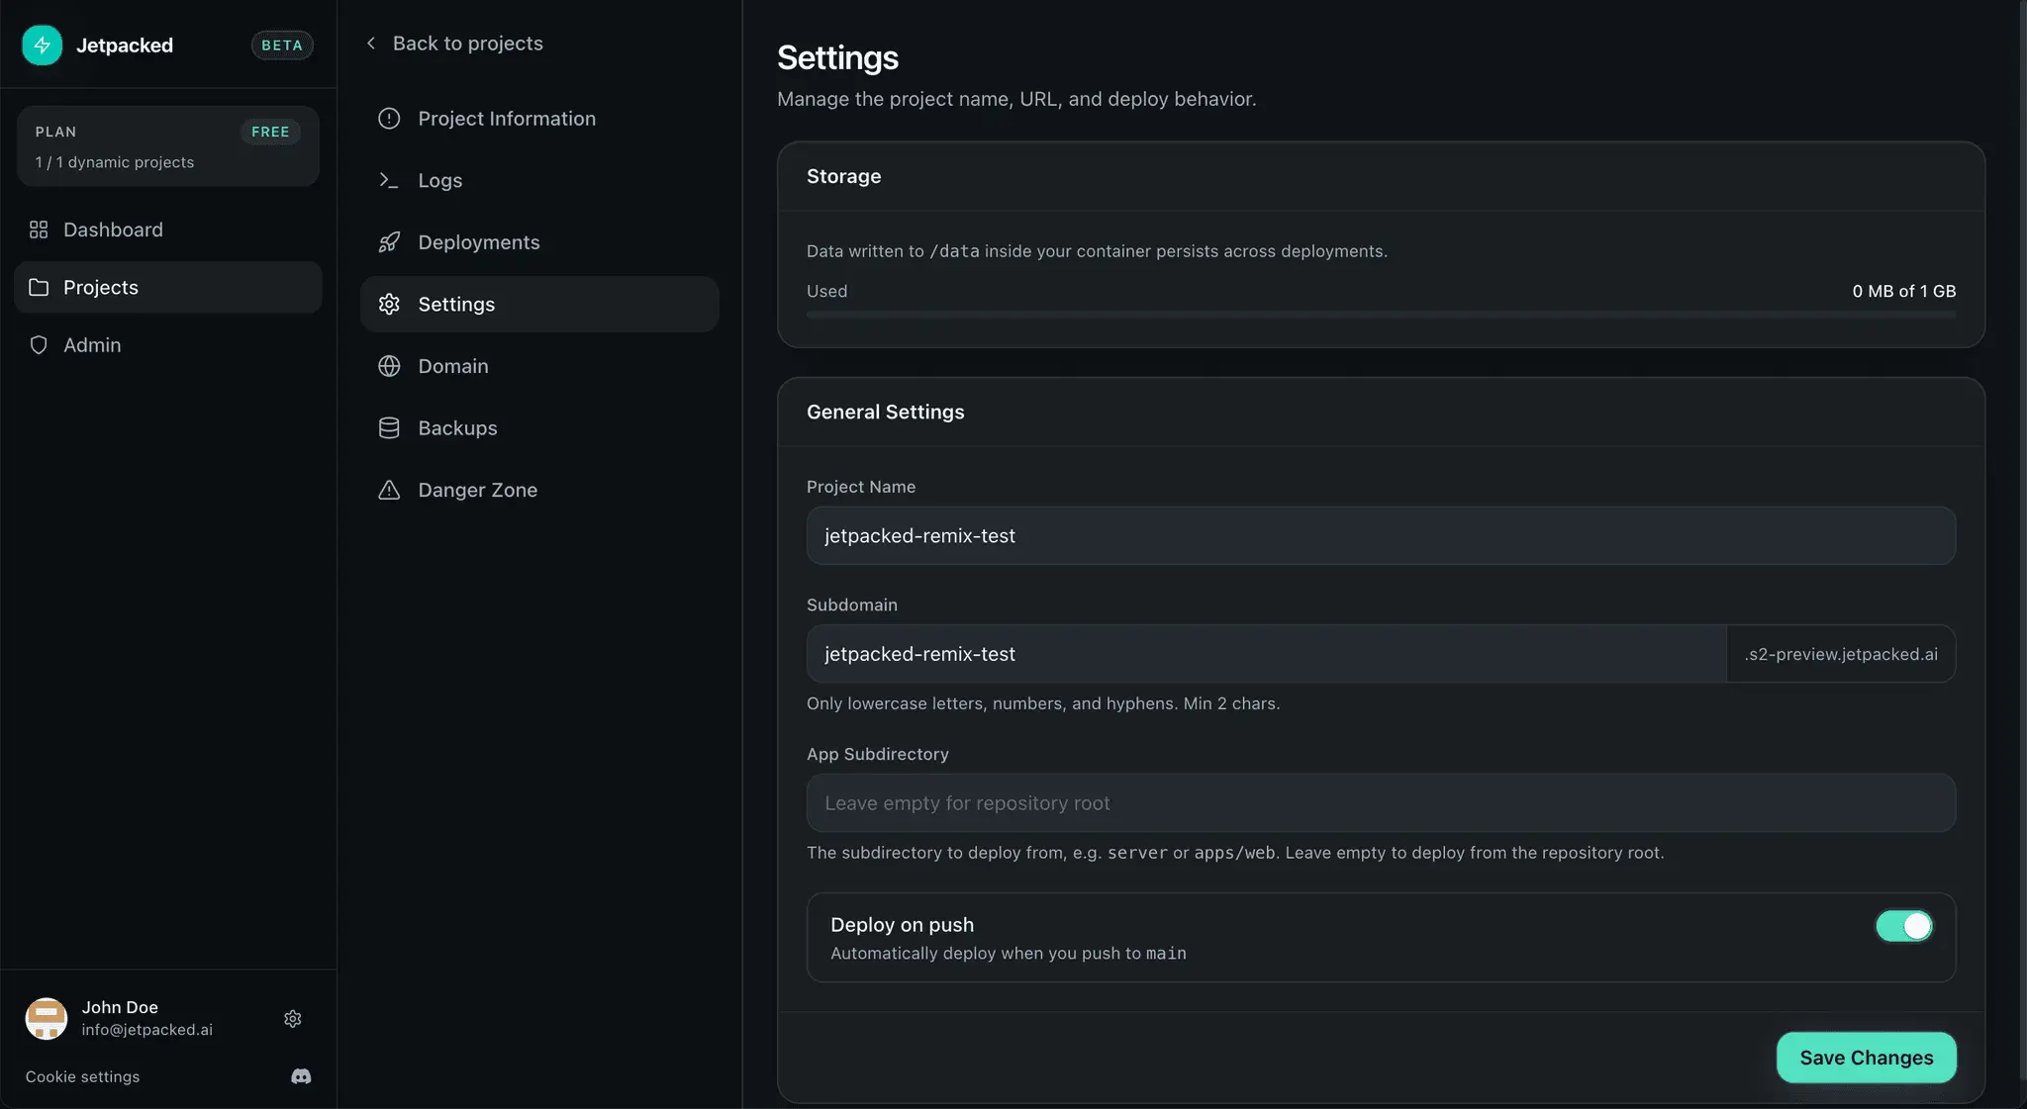Focus the App Subdirectory input field
Viewport: 2027px width, 1109px height.
1381,802
